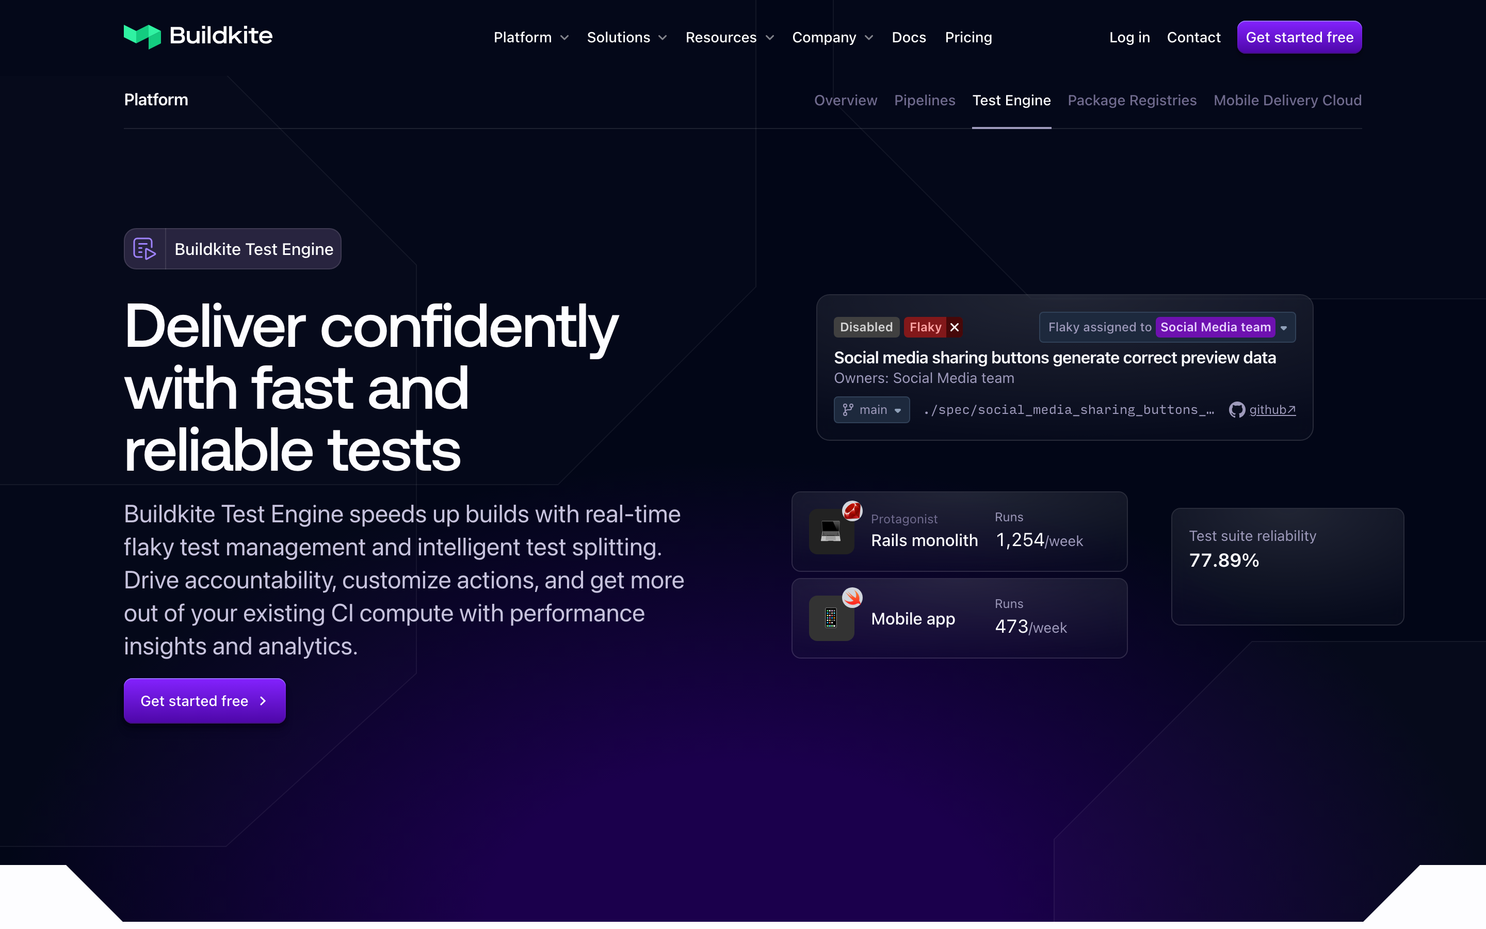Screen dimensions: 1486x929
Task: Switch to the Pipelines tab
Action: click(x=925, y=100)
